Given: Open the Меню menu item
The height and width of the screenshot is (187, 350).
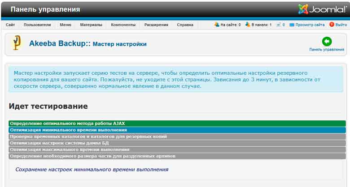Looking at the screenshot, I should click(x=66, y=25).
